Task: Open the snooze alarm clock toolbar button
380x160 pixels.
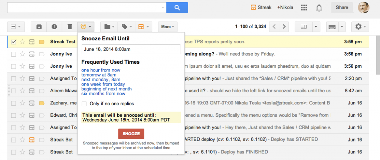Action: point(86,27)
